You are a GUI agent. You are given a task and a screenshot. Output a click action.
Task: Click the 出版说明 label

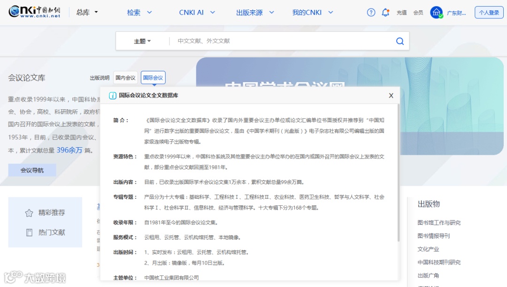pyautogui.click(x=100, y=78)
